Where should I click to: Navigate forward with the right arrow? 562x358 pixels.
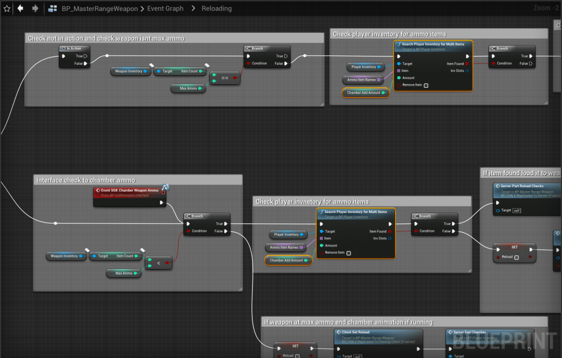(35, 8)
